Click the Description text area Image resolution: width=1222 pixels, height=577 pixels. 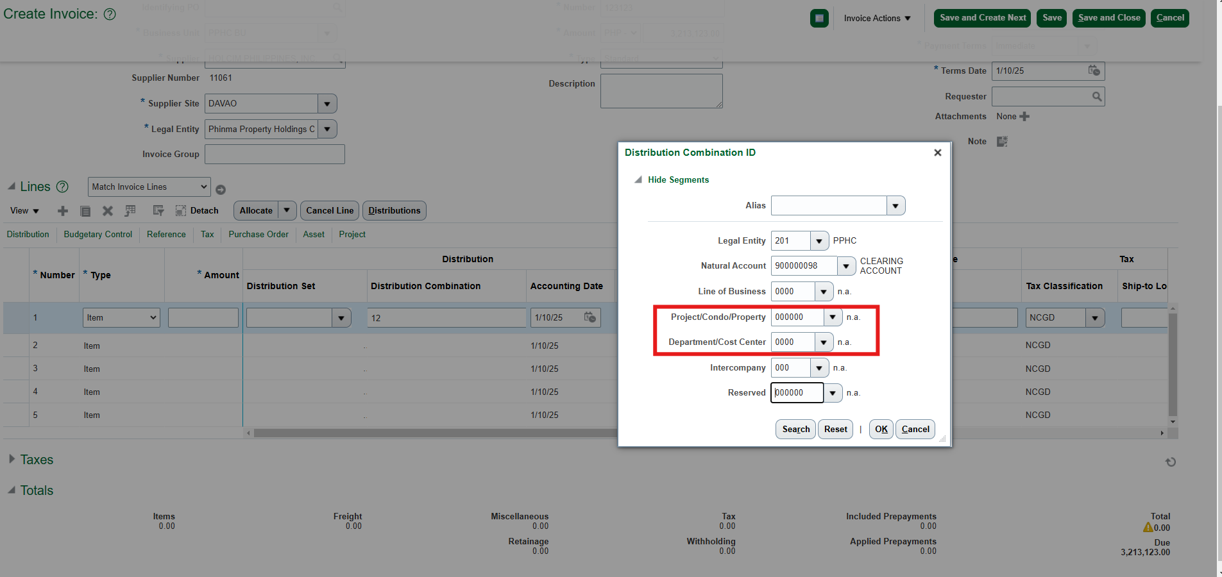(661, 91)
